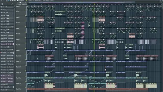
Task: Click the picker panel vertical scrollbar
Action: tap(15, 34)
